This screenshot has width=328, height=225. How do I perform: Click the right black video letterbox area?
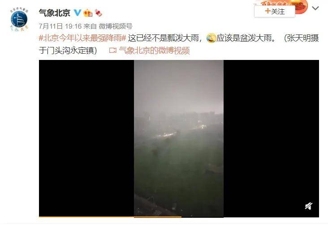point(271,138)
